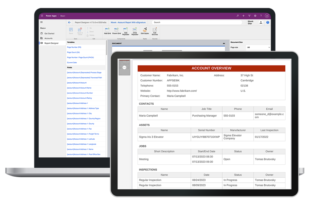Click the Search magnifier in the header
310x204 pixels.
point(238,15)
